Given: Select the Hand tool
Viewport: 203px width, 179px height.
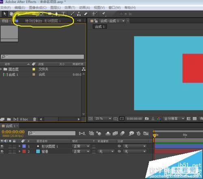Looking at the screenshot, I should pos(11,14).
